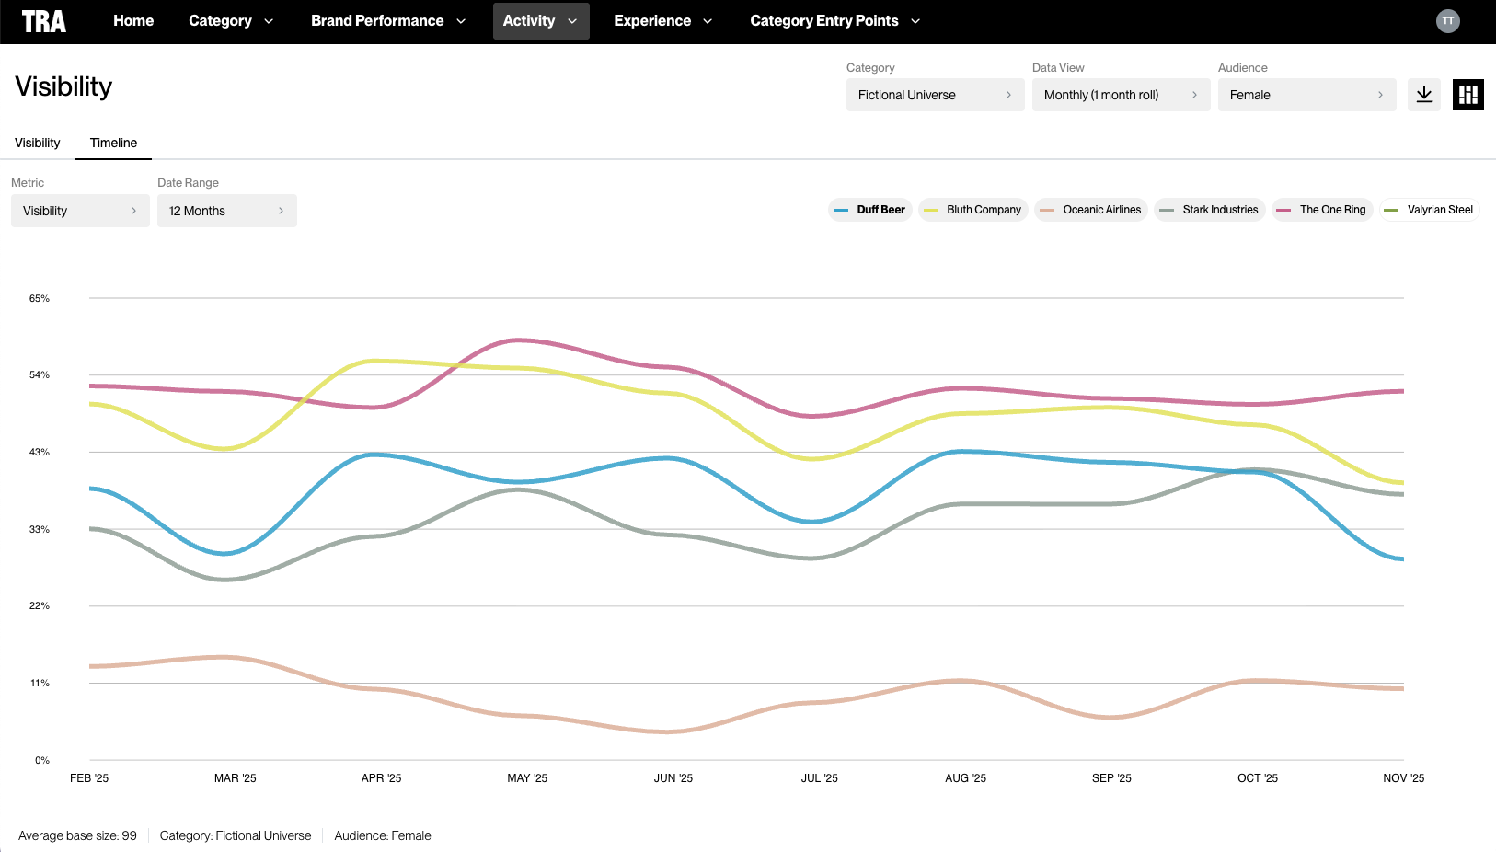Click the Average base size: 99 text
The height and width of the screenshot is (852, 1496).
click(77, 835)
